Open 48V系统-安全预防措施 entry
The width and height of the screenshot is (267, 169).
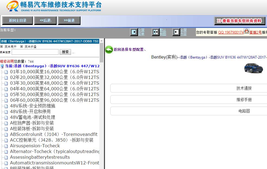[33, 106]
